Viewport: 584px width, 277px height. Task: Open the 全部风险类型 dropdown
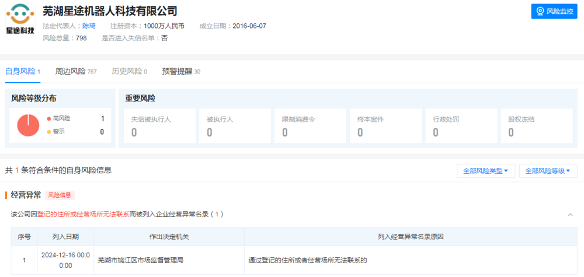click(485, 171)
